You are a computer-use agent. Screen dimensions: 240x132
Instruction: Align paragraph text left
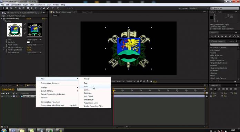coord(211,89)
